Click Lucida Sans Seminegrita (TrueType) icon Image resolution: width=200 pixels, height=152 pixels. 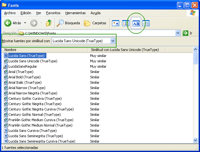tap(6, 136)
